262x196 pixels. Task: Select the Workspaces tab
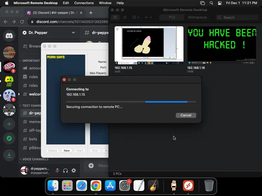(x=197, y=17)
